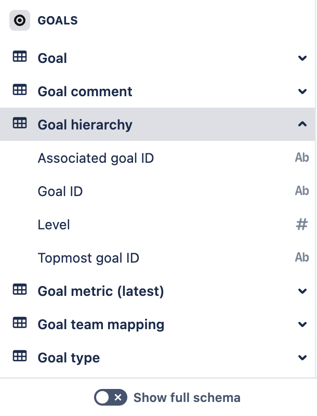Click the table icon beside Goal team mapping
This screenshot has height=416, width=317.
click(x=20, y=324)
